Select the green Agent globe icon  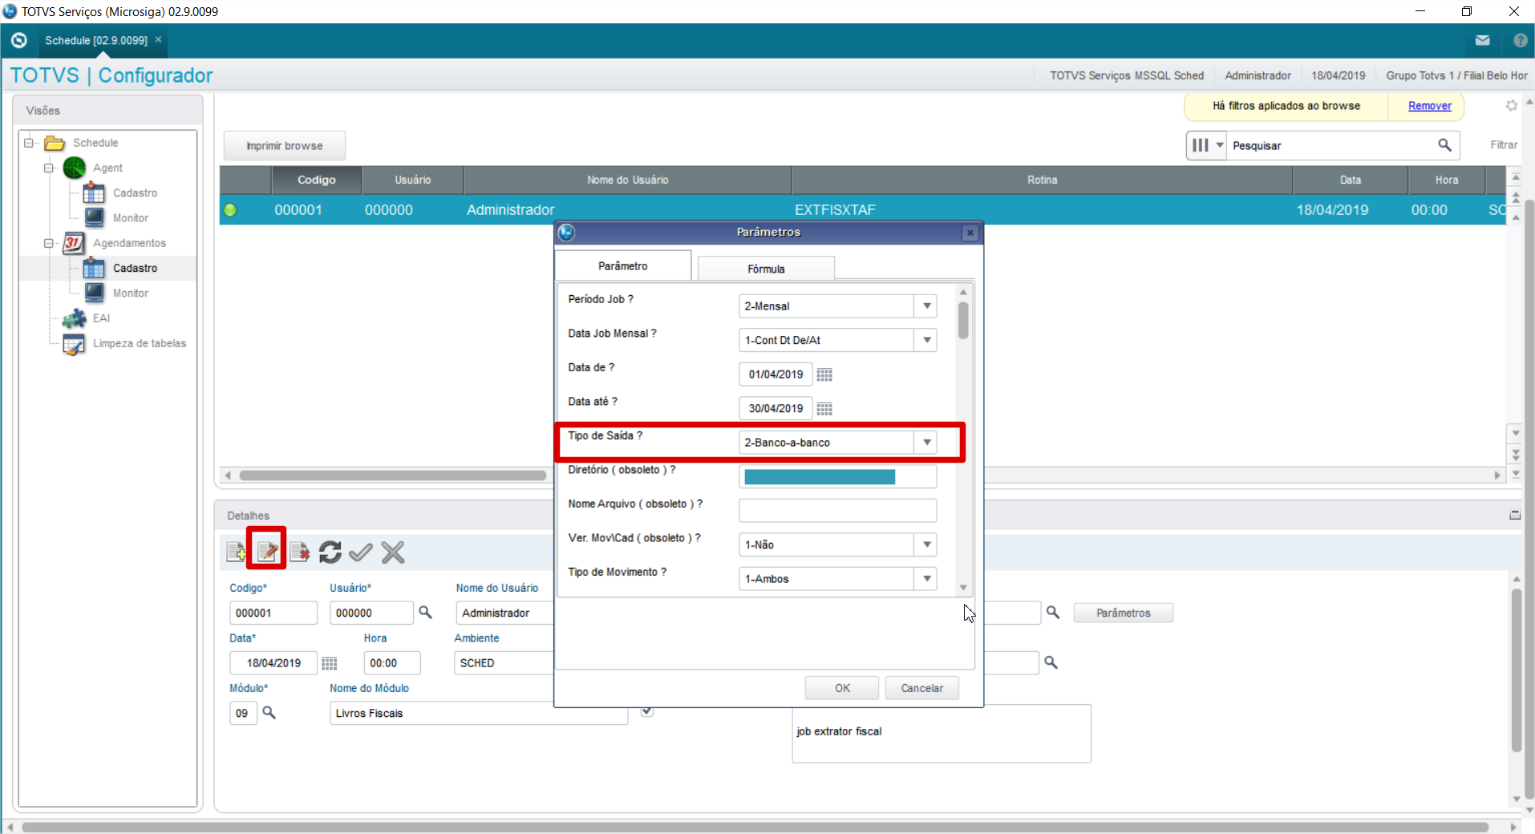(x=75, y=168)
